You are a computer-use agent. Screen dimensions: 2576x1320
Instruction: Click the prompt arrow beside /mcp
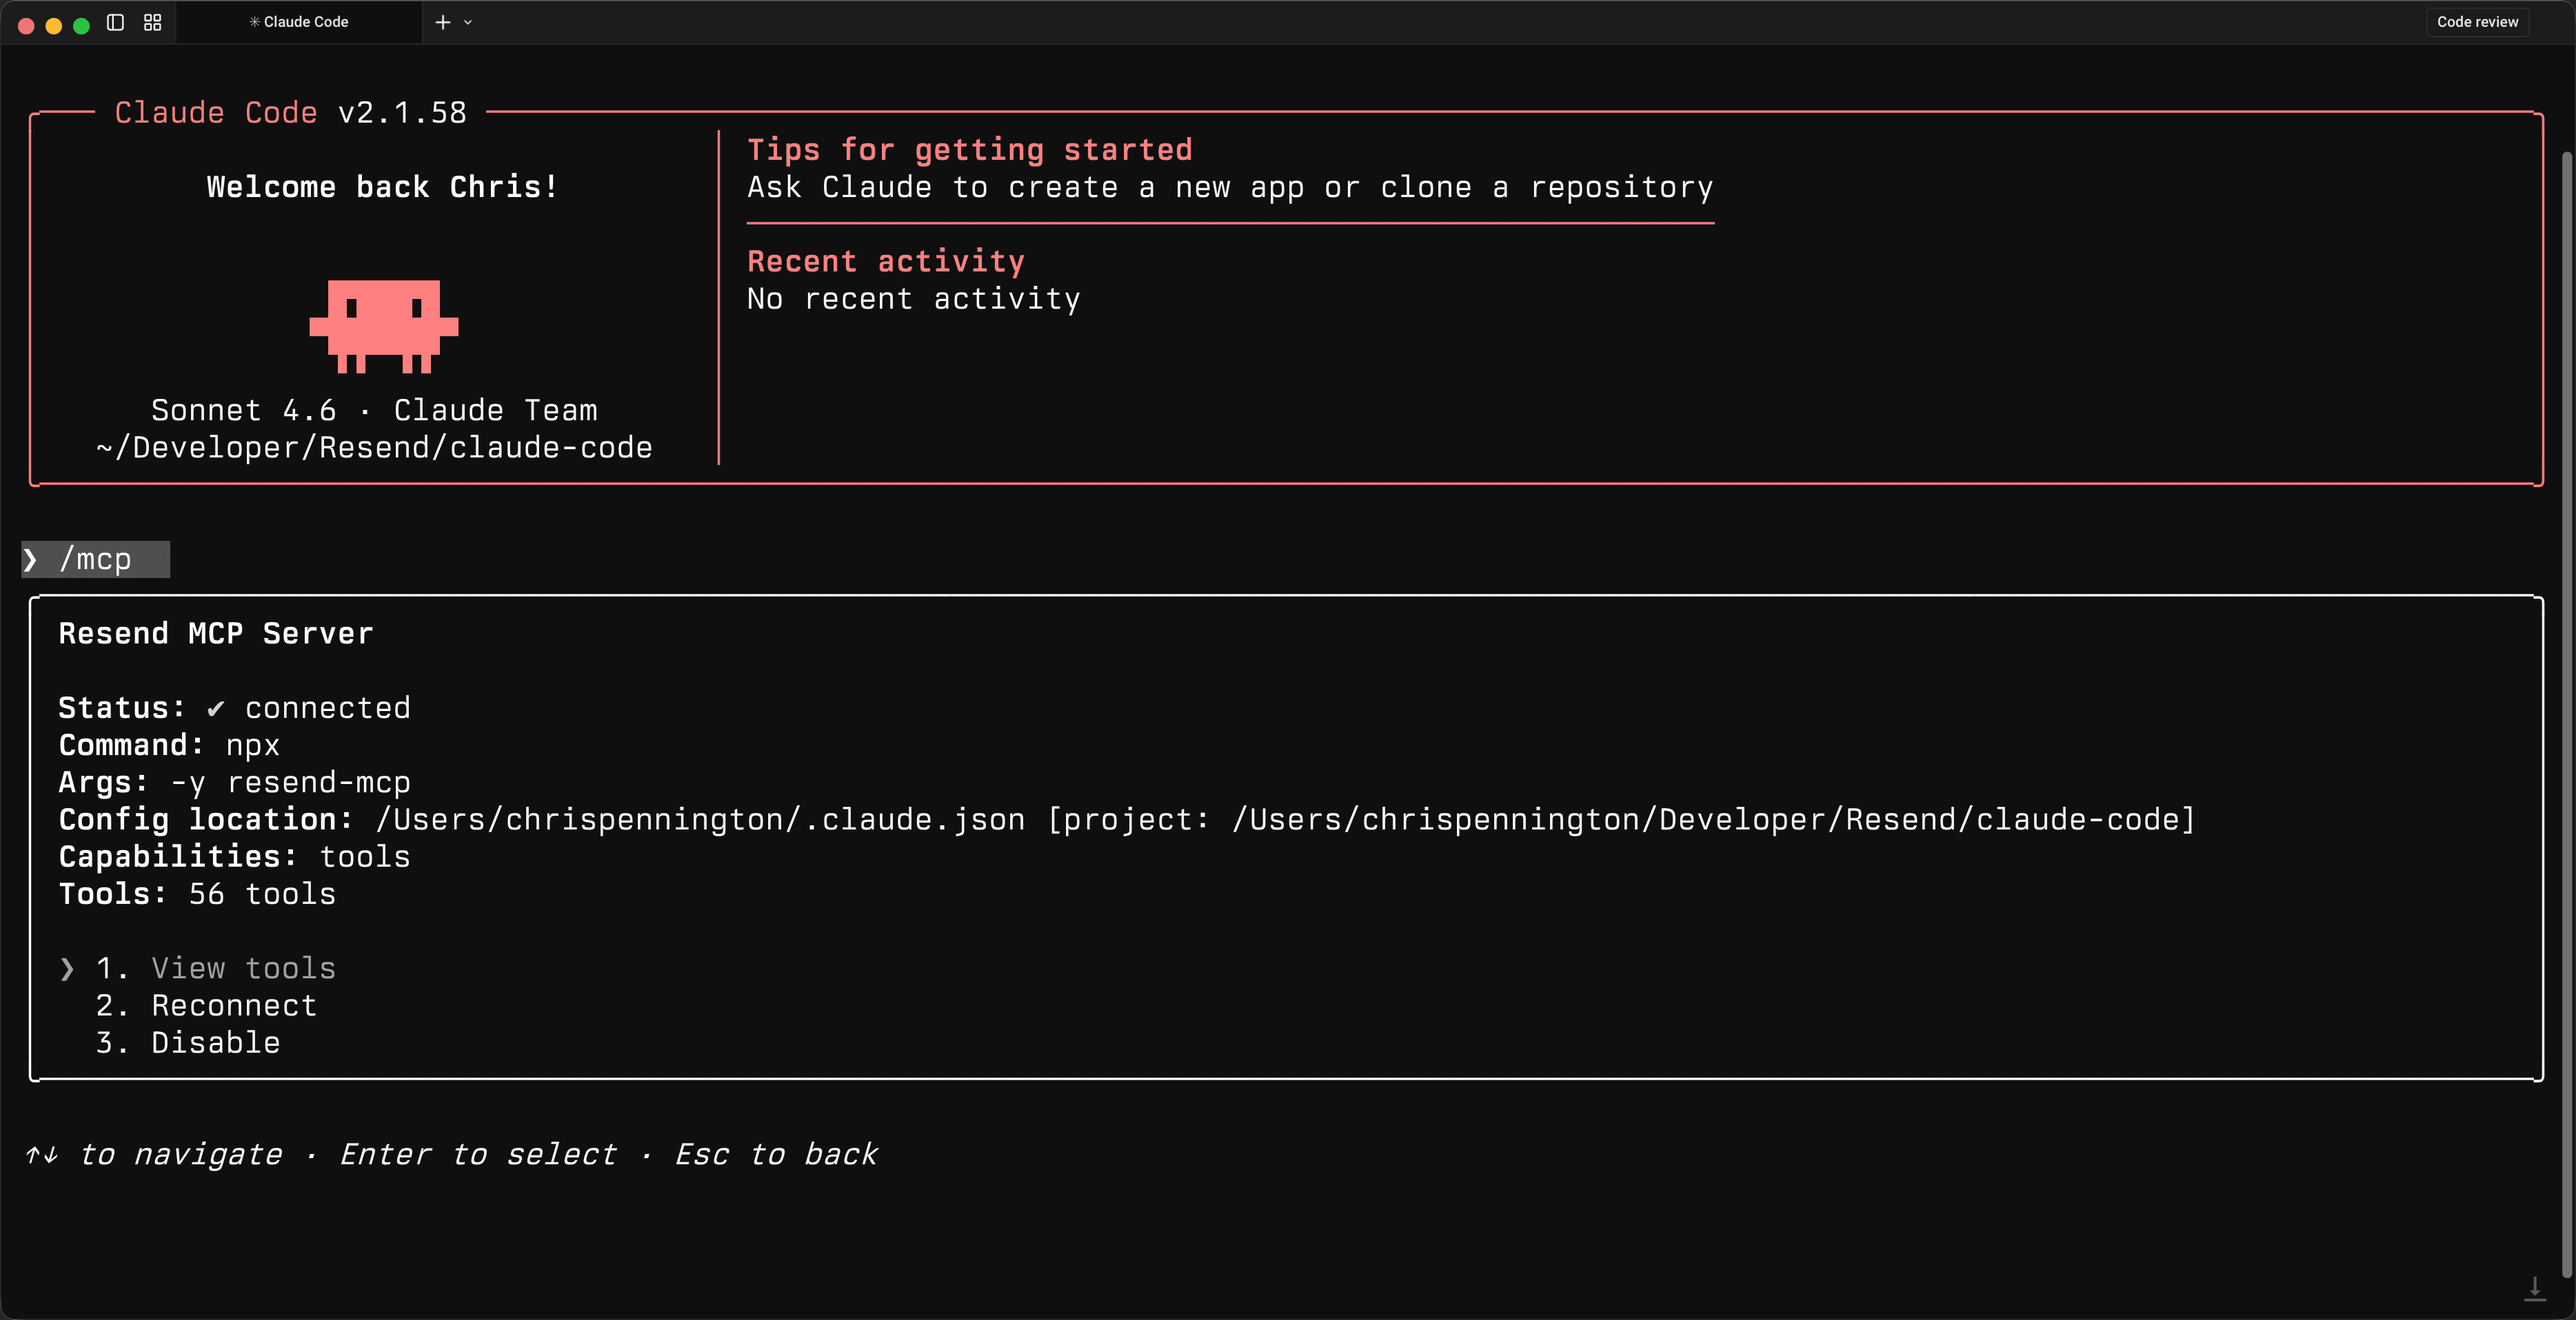(x=31, y=559)
